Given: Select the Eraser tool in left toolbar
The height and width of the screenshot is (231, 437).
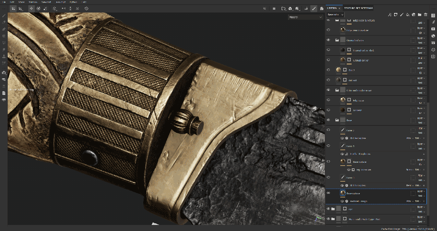Looking at the screenshot, I should pos(4,22).
